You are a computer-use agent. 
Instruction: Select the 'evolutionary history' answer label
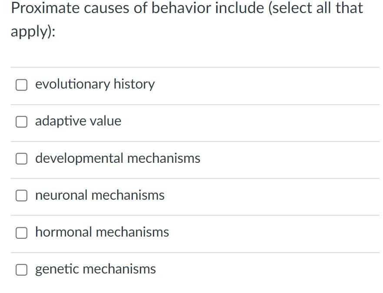point(95,85)
